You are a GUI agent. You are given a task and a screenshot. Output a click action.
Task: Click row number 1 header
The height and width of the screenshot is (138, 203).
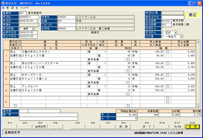point(6,56)
